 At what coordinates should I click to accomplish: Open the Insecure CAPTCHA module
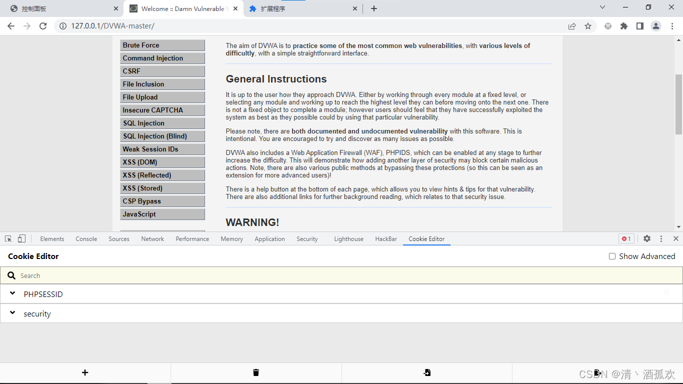coord(162,110)
